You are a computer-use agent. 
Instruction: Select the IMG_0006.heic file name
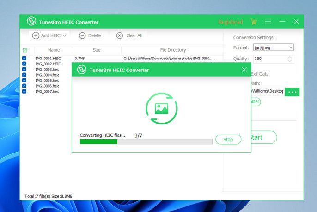pos(47,86)
